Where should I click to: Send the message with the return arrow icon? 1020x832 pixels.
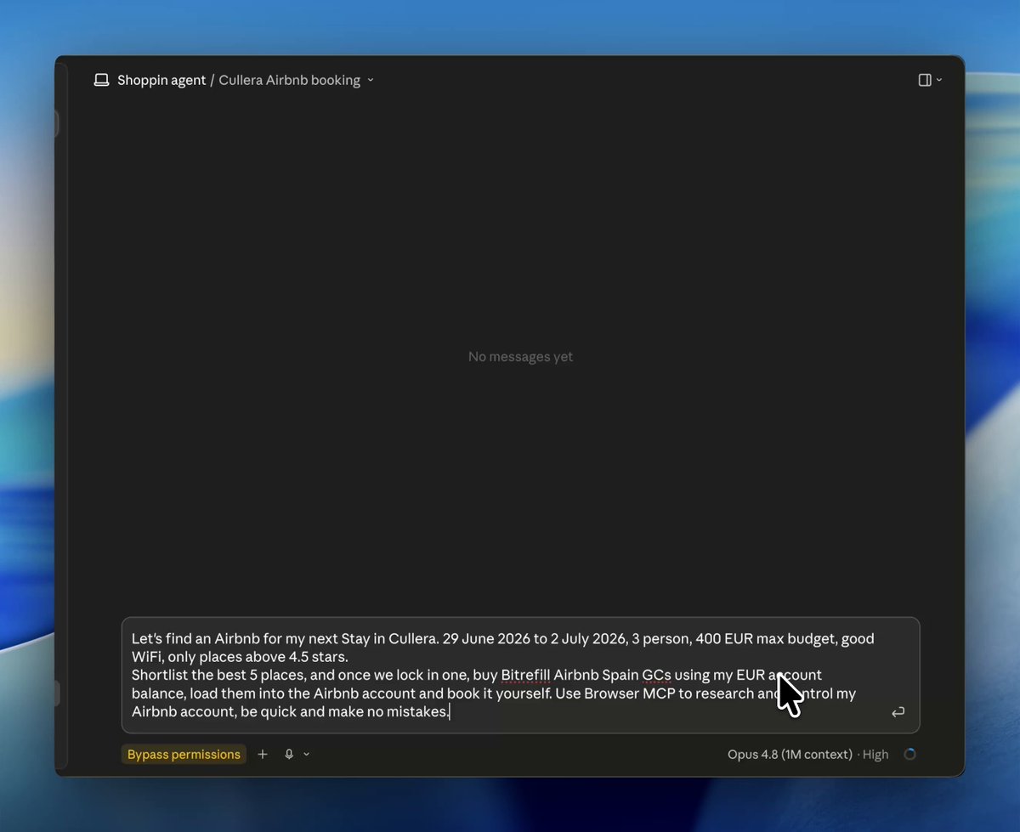point(898,712)
